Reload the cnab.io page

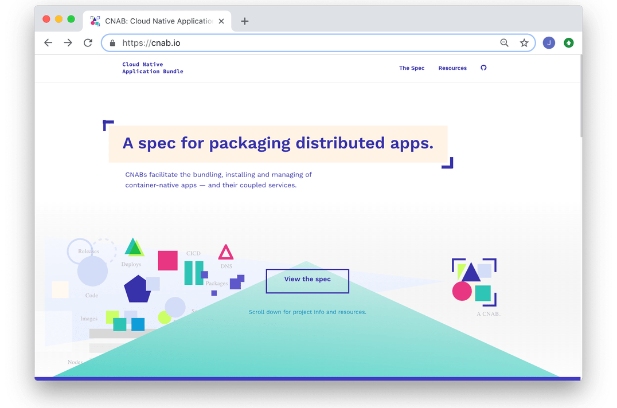(88, 43)
